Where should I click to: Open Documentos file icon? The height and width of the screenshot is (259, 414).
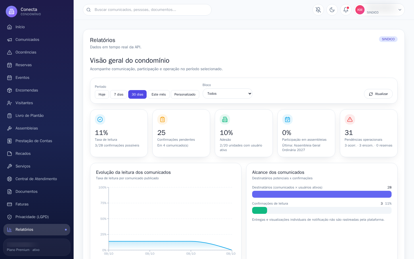(x=9, y=192)
